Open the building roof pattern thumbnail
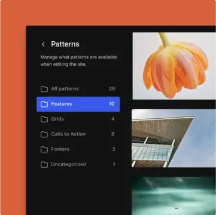216x215 pixels. click(x=174, y=139)
